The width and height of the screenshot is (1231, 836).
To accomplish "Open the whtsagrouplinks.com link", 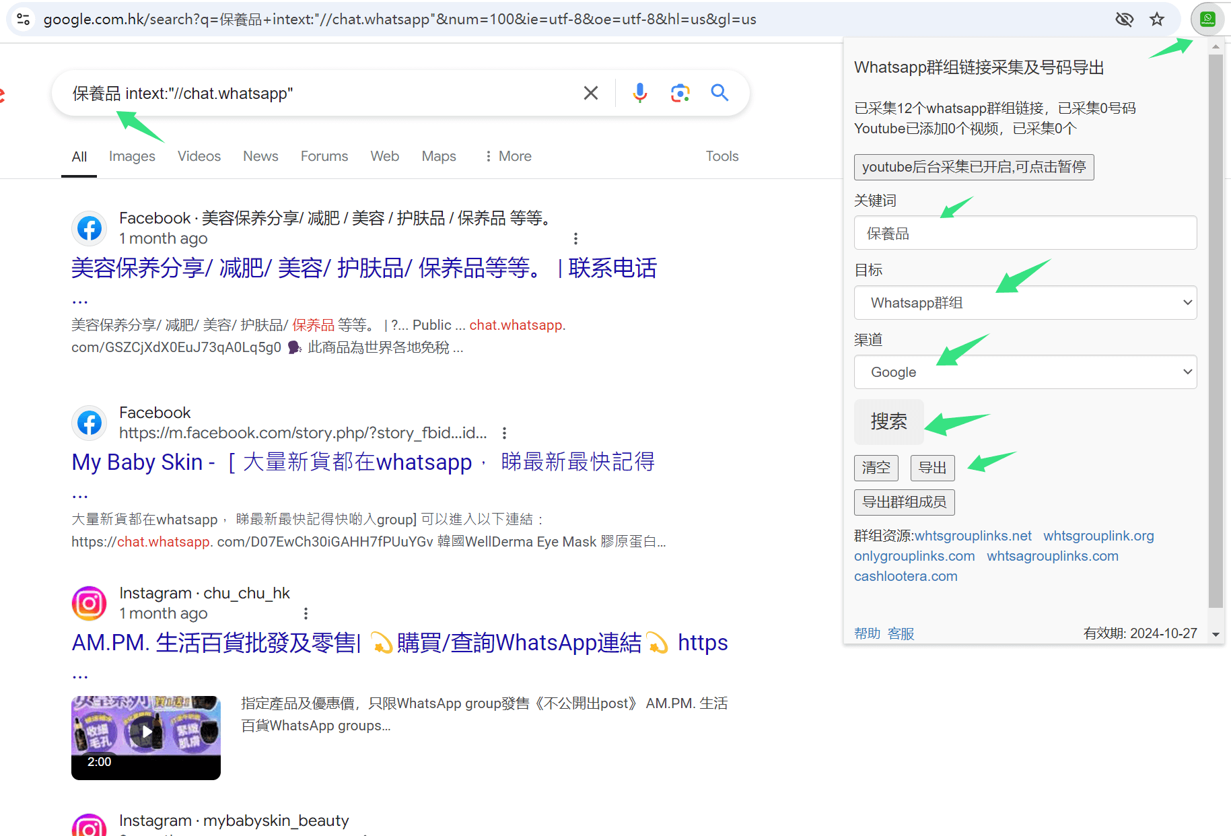I will (x=1053, y=556).
